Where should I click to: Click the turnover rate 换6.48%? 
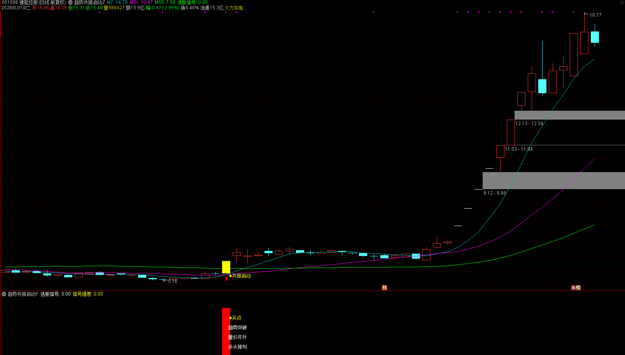click(190, 8)
